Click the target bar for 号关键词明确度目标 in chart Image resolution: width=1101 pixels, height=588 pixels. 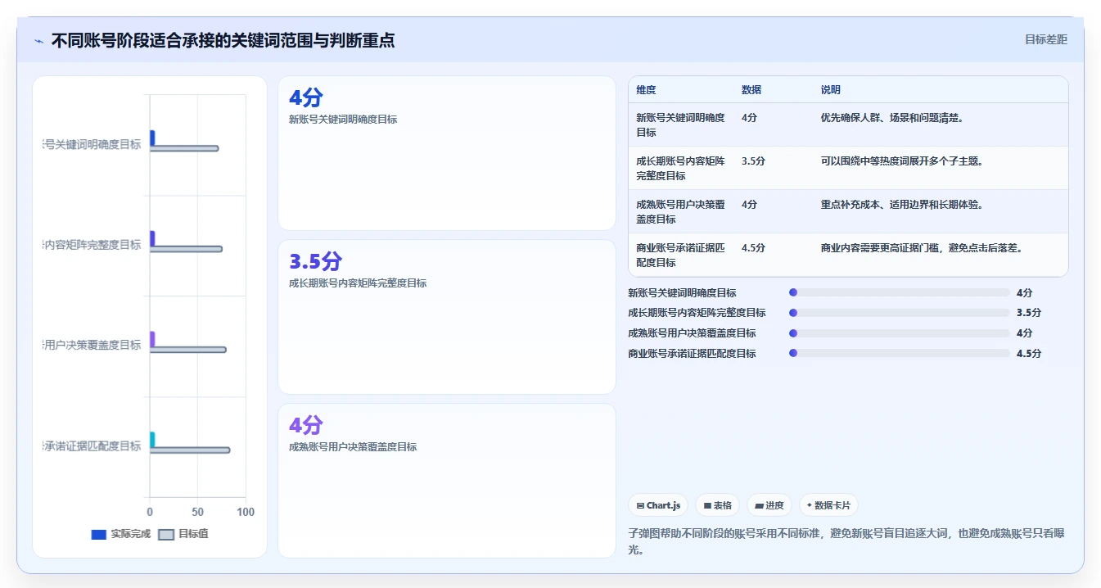pyautogui.click(x=184, y=148)
